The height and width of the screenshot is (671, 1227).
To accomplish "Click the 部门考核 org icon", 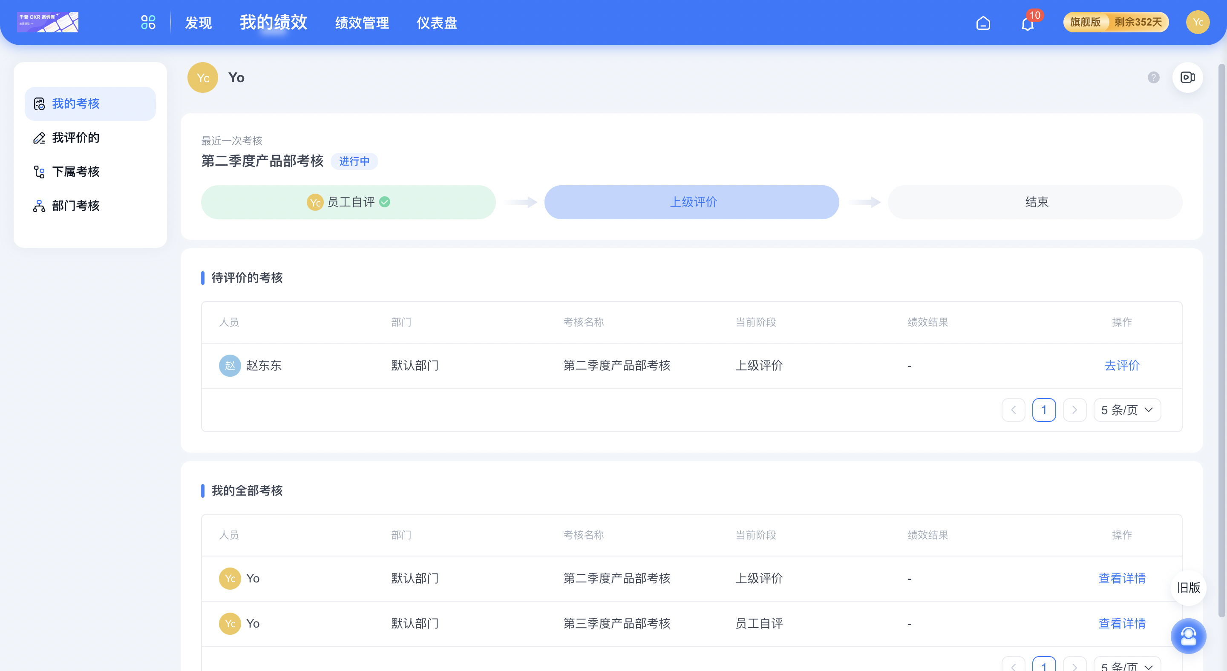I will click(x=39, y=206).
